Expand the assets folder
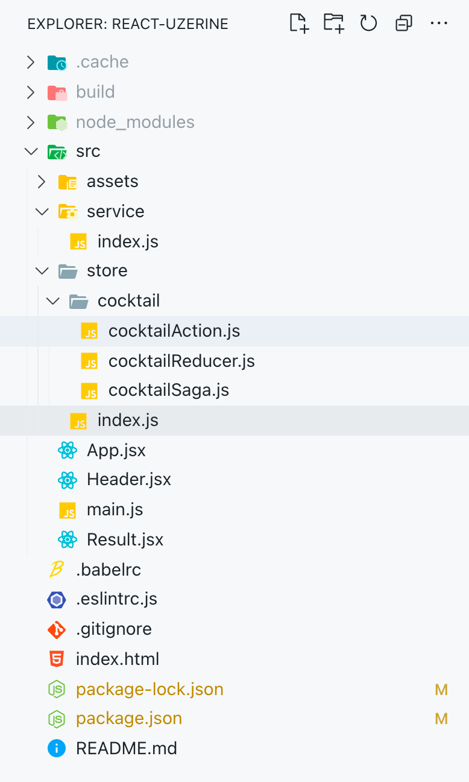This screenshot has width=469, height=782. [x=42, y=182]
